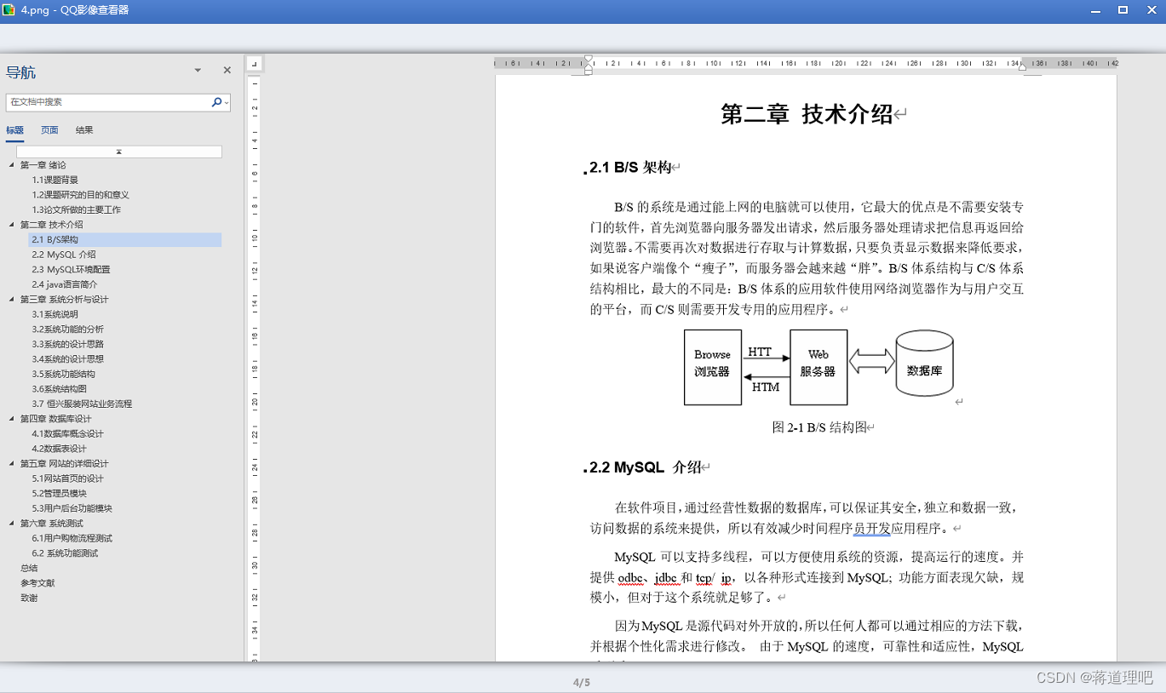Click the 4/5 page indicator at the bottom
Image resolution: width=1166 pixels, height=693 pixels.
(x=583, y=681)
